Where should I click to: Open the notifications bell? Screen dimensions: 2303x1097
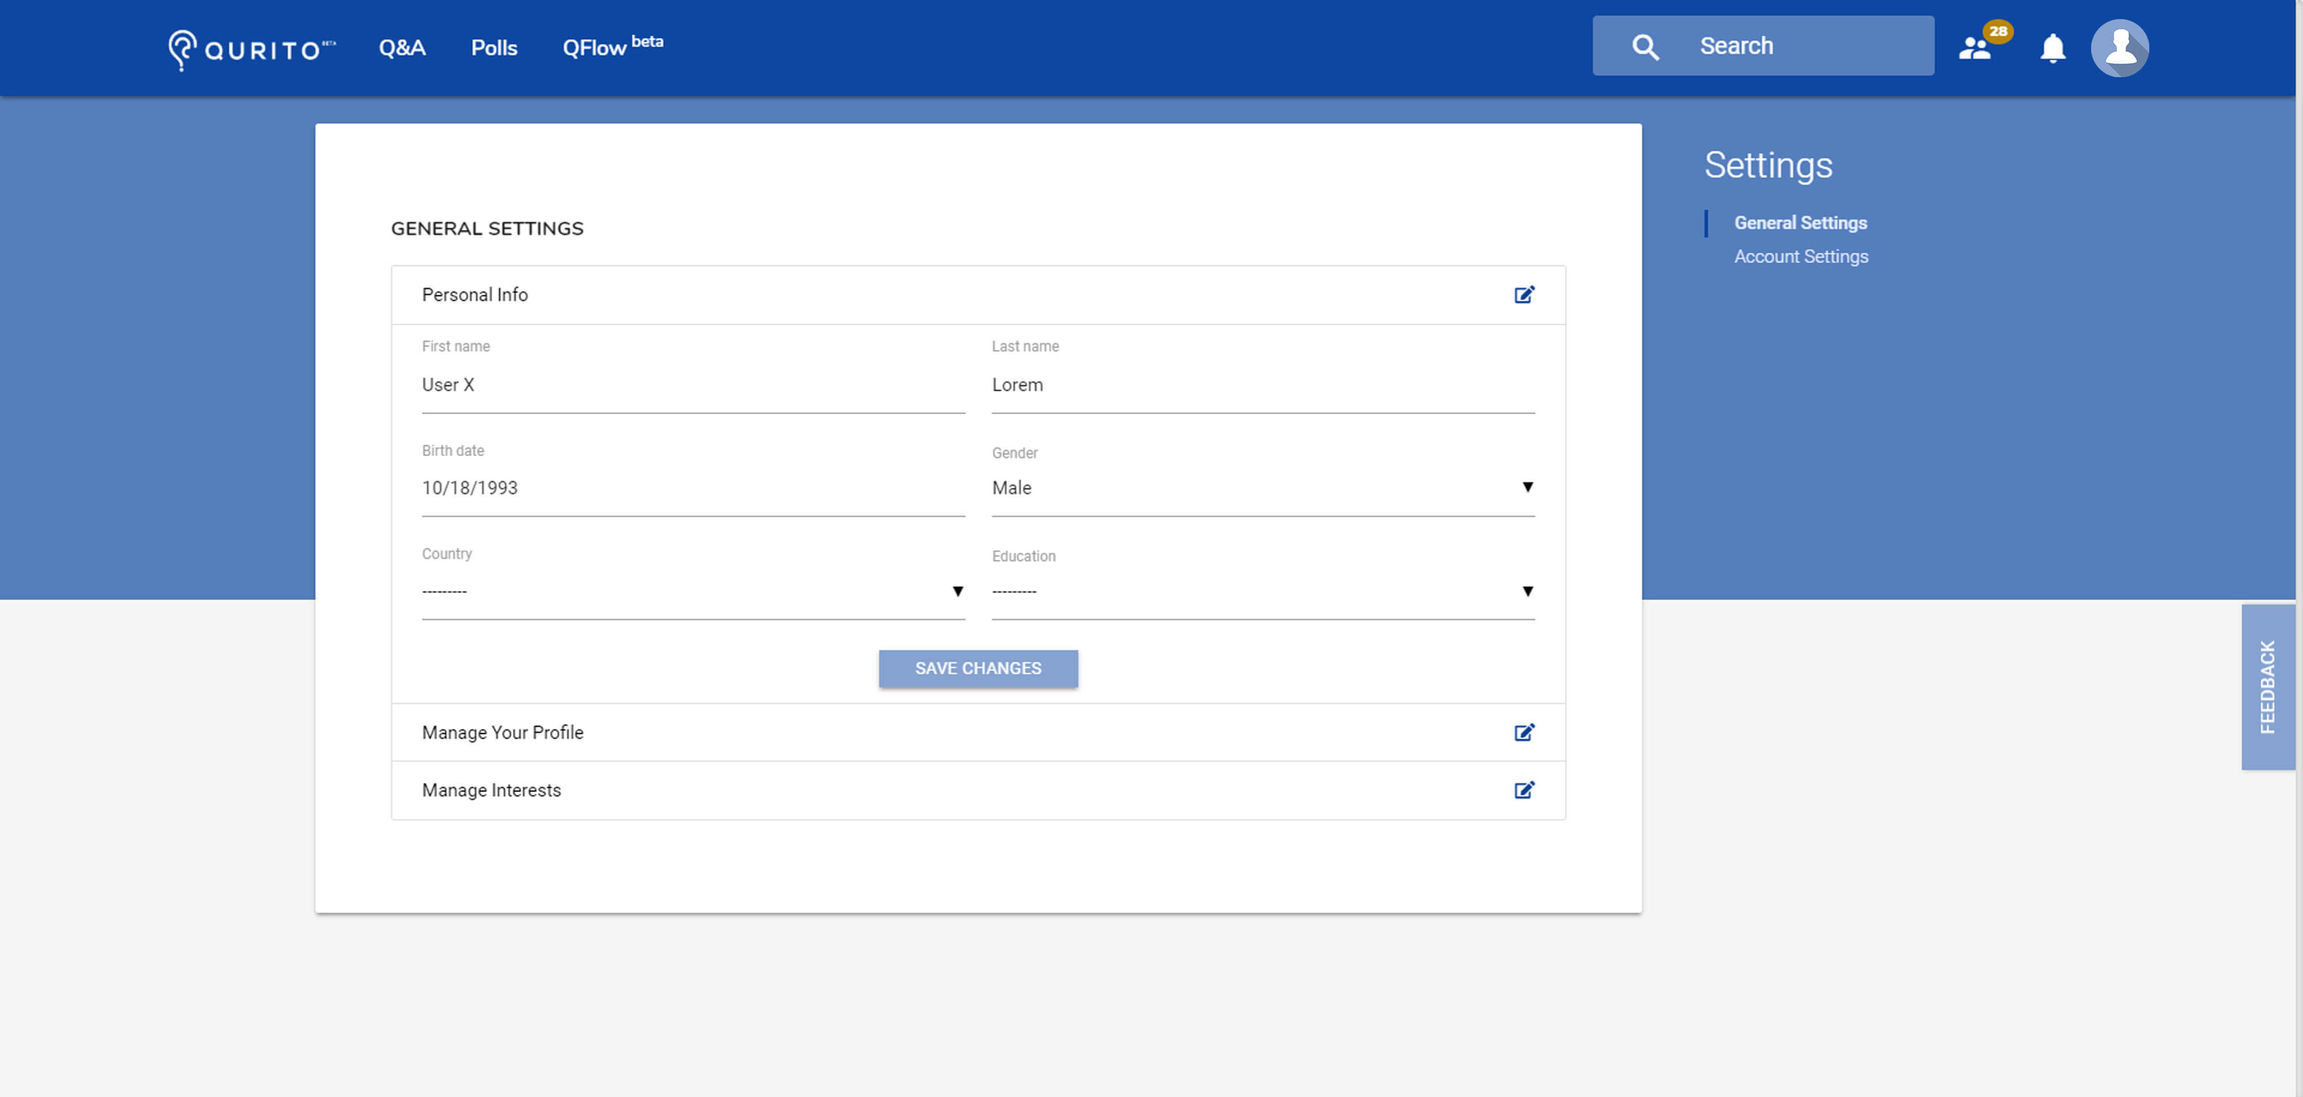[x=2053, y=47]
